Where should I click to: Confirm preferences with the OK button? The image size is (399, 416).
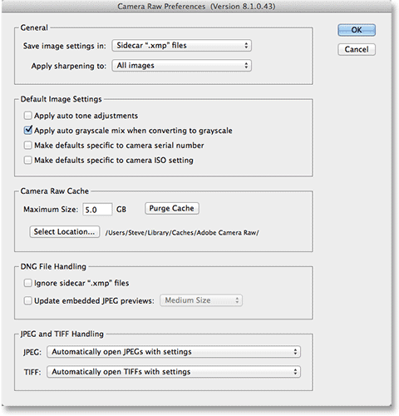tap(357, 30)
